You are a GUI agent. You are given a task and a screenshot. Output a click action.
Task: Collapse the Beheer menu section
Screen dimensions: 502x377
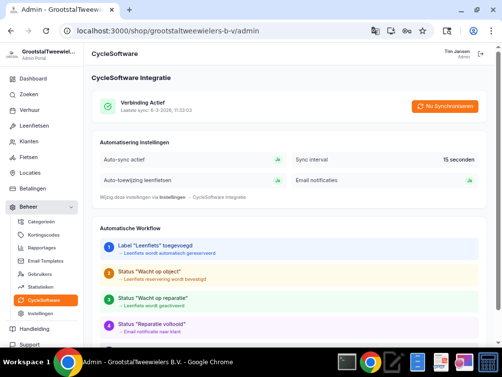[71, 207]
